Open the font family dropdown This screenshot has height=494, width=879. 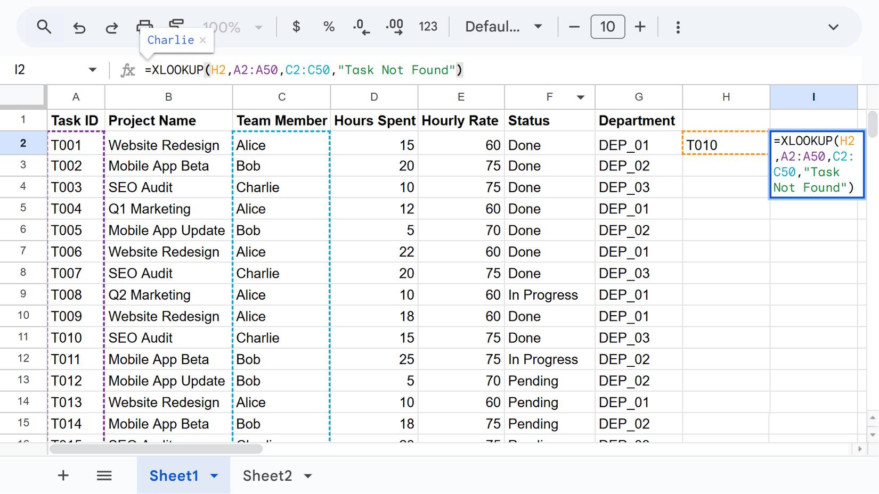point(503,27)
